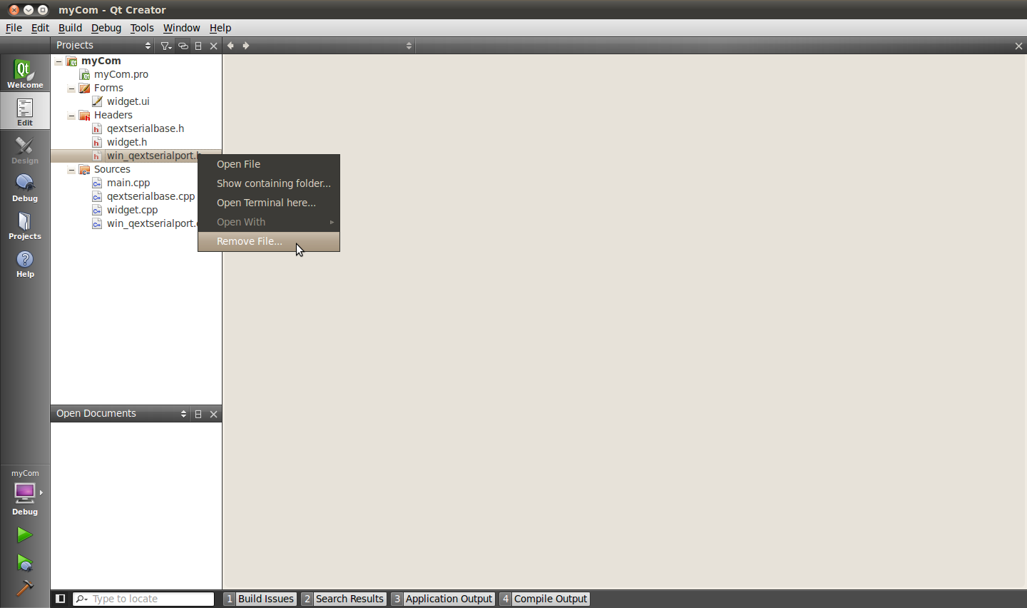Close the current editor document
Viewport: 1027px width, 608px height.
click(1018, 46)
